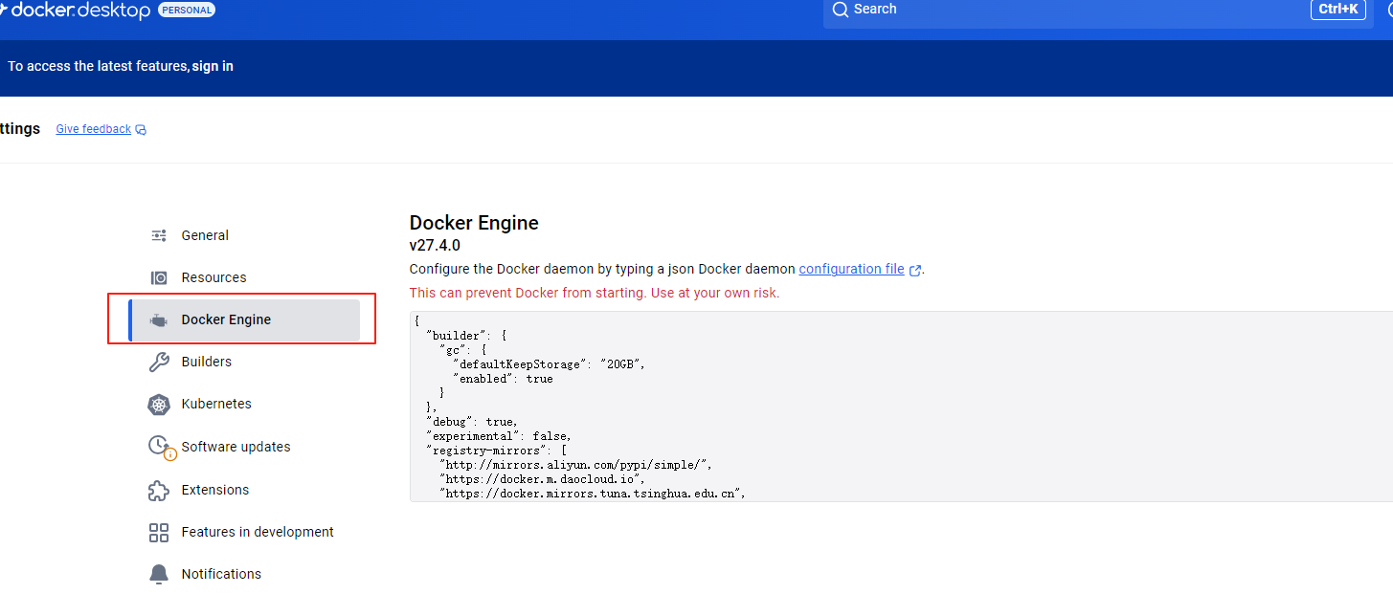This screenshot has height=594, width=1393.
Task: Click the "enabled": true line in editor
Action: tap(503, 379)
